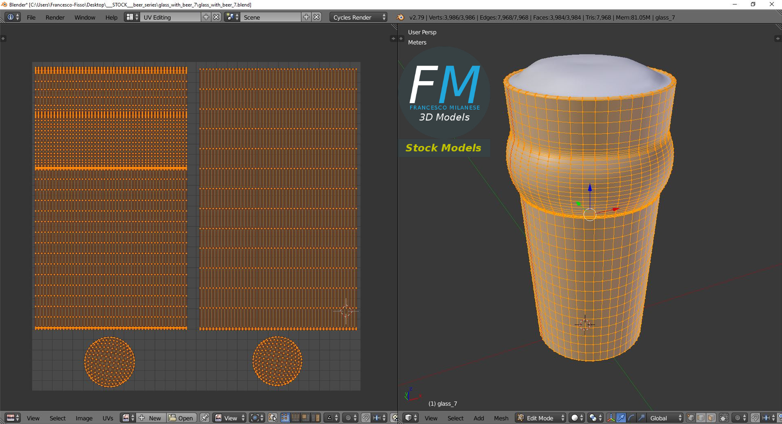Image resolution: width=782 pixels, height=424 pixels.
Task: Expand the Global orientation dropdown
Action: [x=665, y=418]
